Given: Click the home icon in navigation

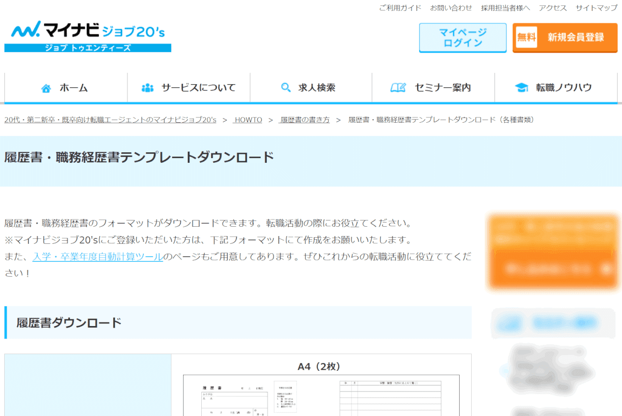Looking at the screenshot, I should coord(46,88).
